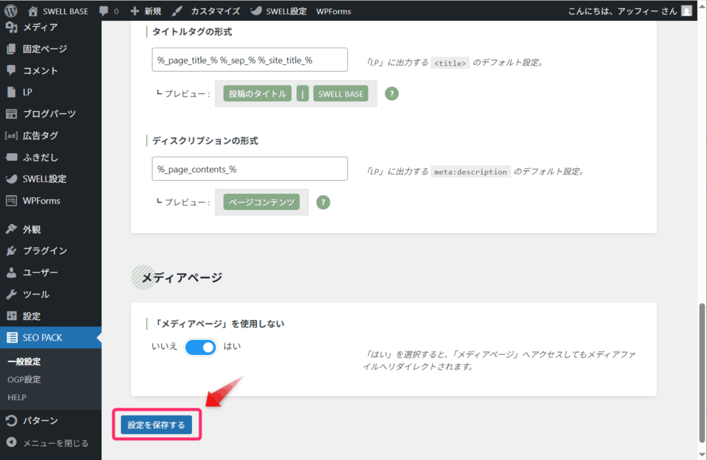707x460 pixels.
Task: Open help icon beside title tag preview
Action: click(391, 94)
